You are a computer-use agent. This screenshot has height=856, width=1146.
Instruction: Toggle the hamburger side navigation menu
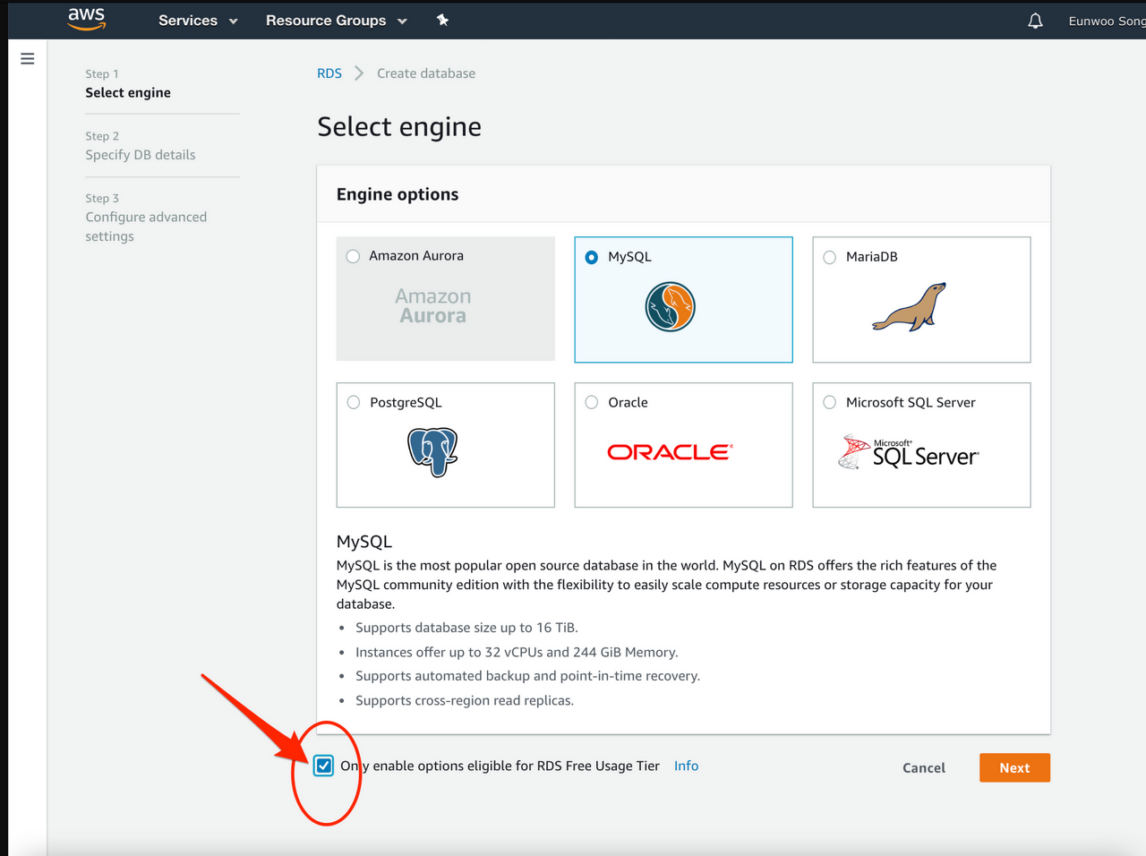[x=28, y=59]
